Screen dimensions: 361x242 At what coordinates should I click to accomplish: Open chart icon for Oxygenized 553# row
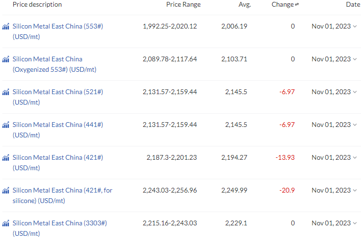click(6, 59)
